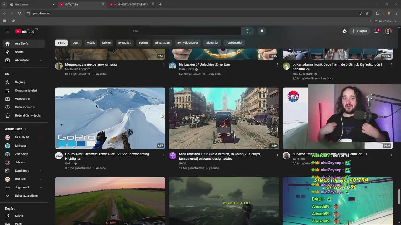
Task: Open options for GoPro Travis Rice video
Action: 164,154
